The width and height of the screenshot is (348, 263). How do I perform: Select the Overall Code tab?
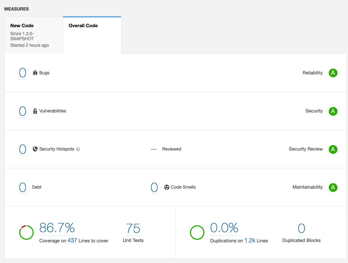92,35
